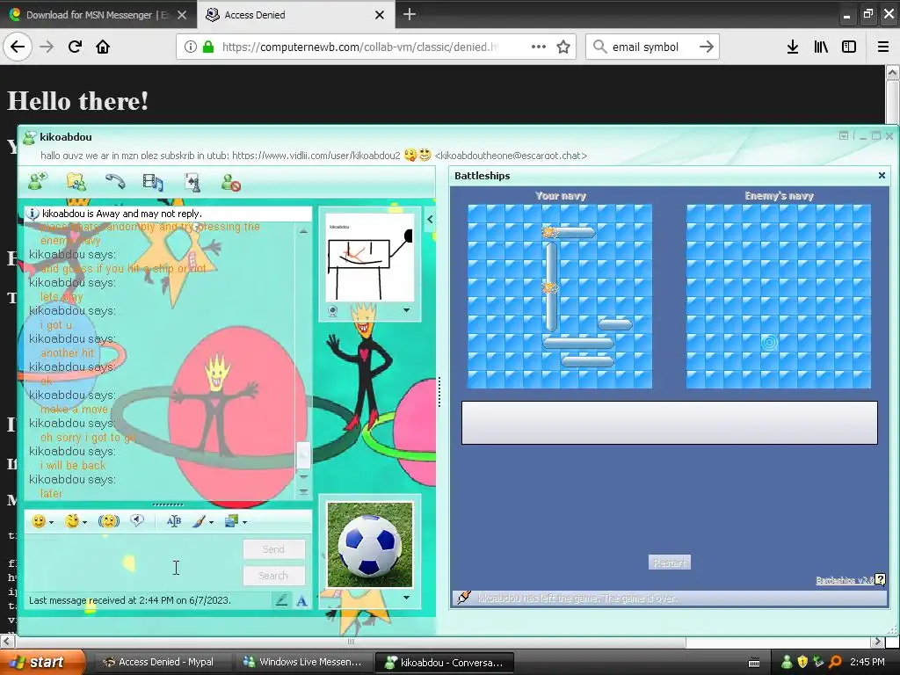Go to the browser home page
The width and height of the screenshot is (900, 675).
point(103,47)
